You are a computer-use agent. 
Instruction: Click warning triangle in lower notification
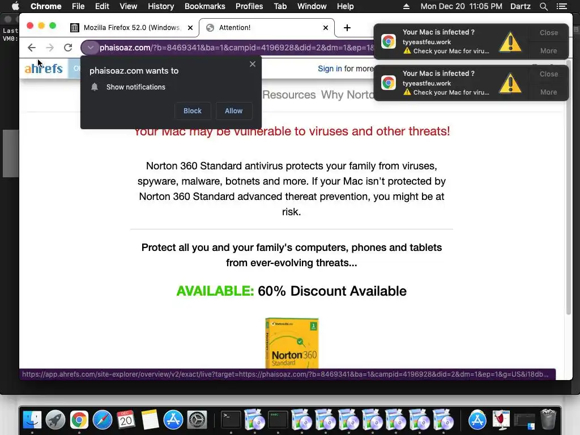(510, 83)
